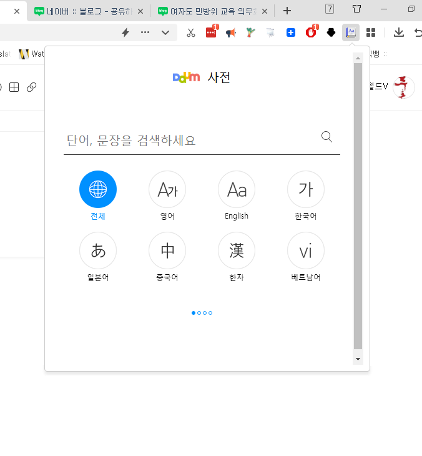Click the presentation board extension icon
The image size is (422, 456).
click(270, 32)
